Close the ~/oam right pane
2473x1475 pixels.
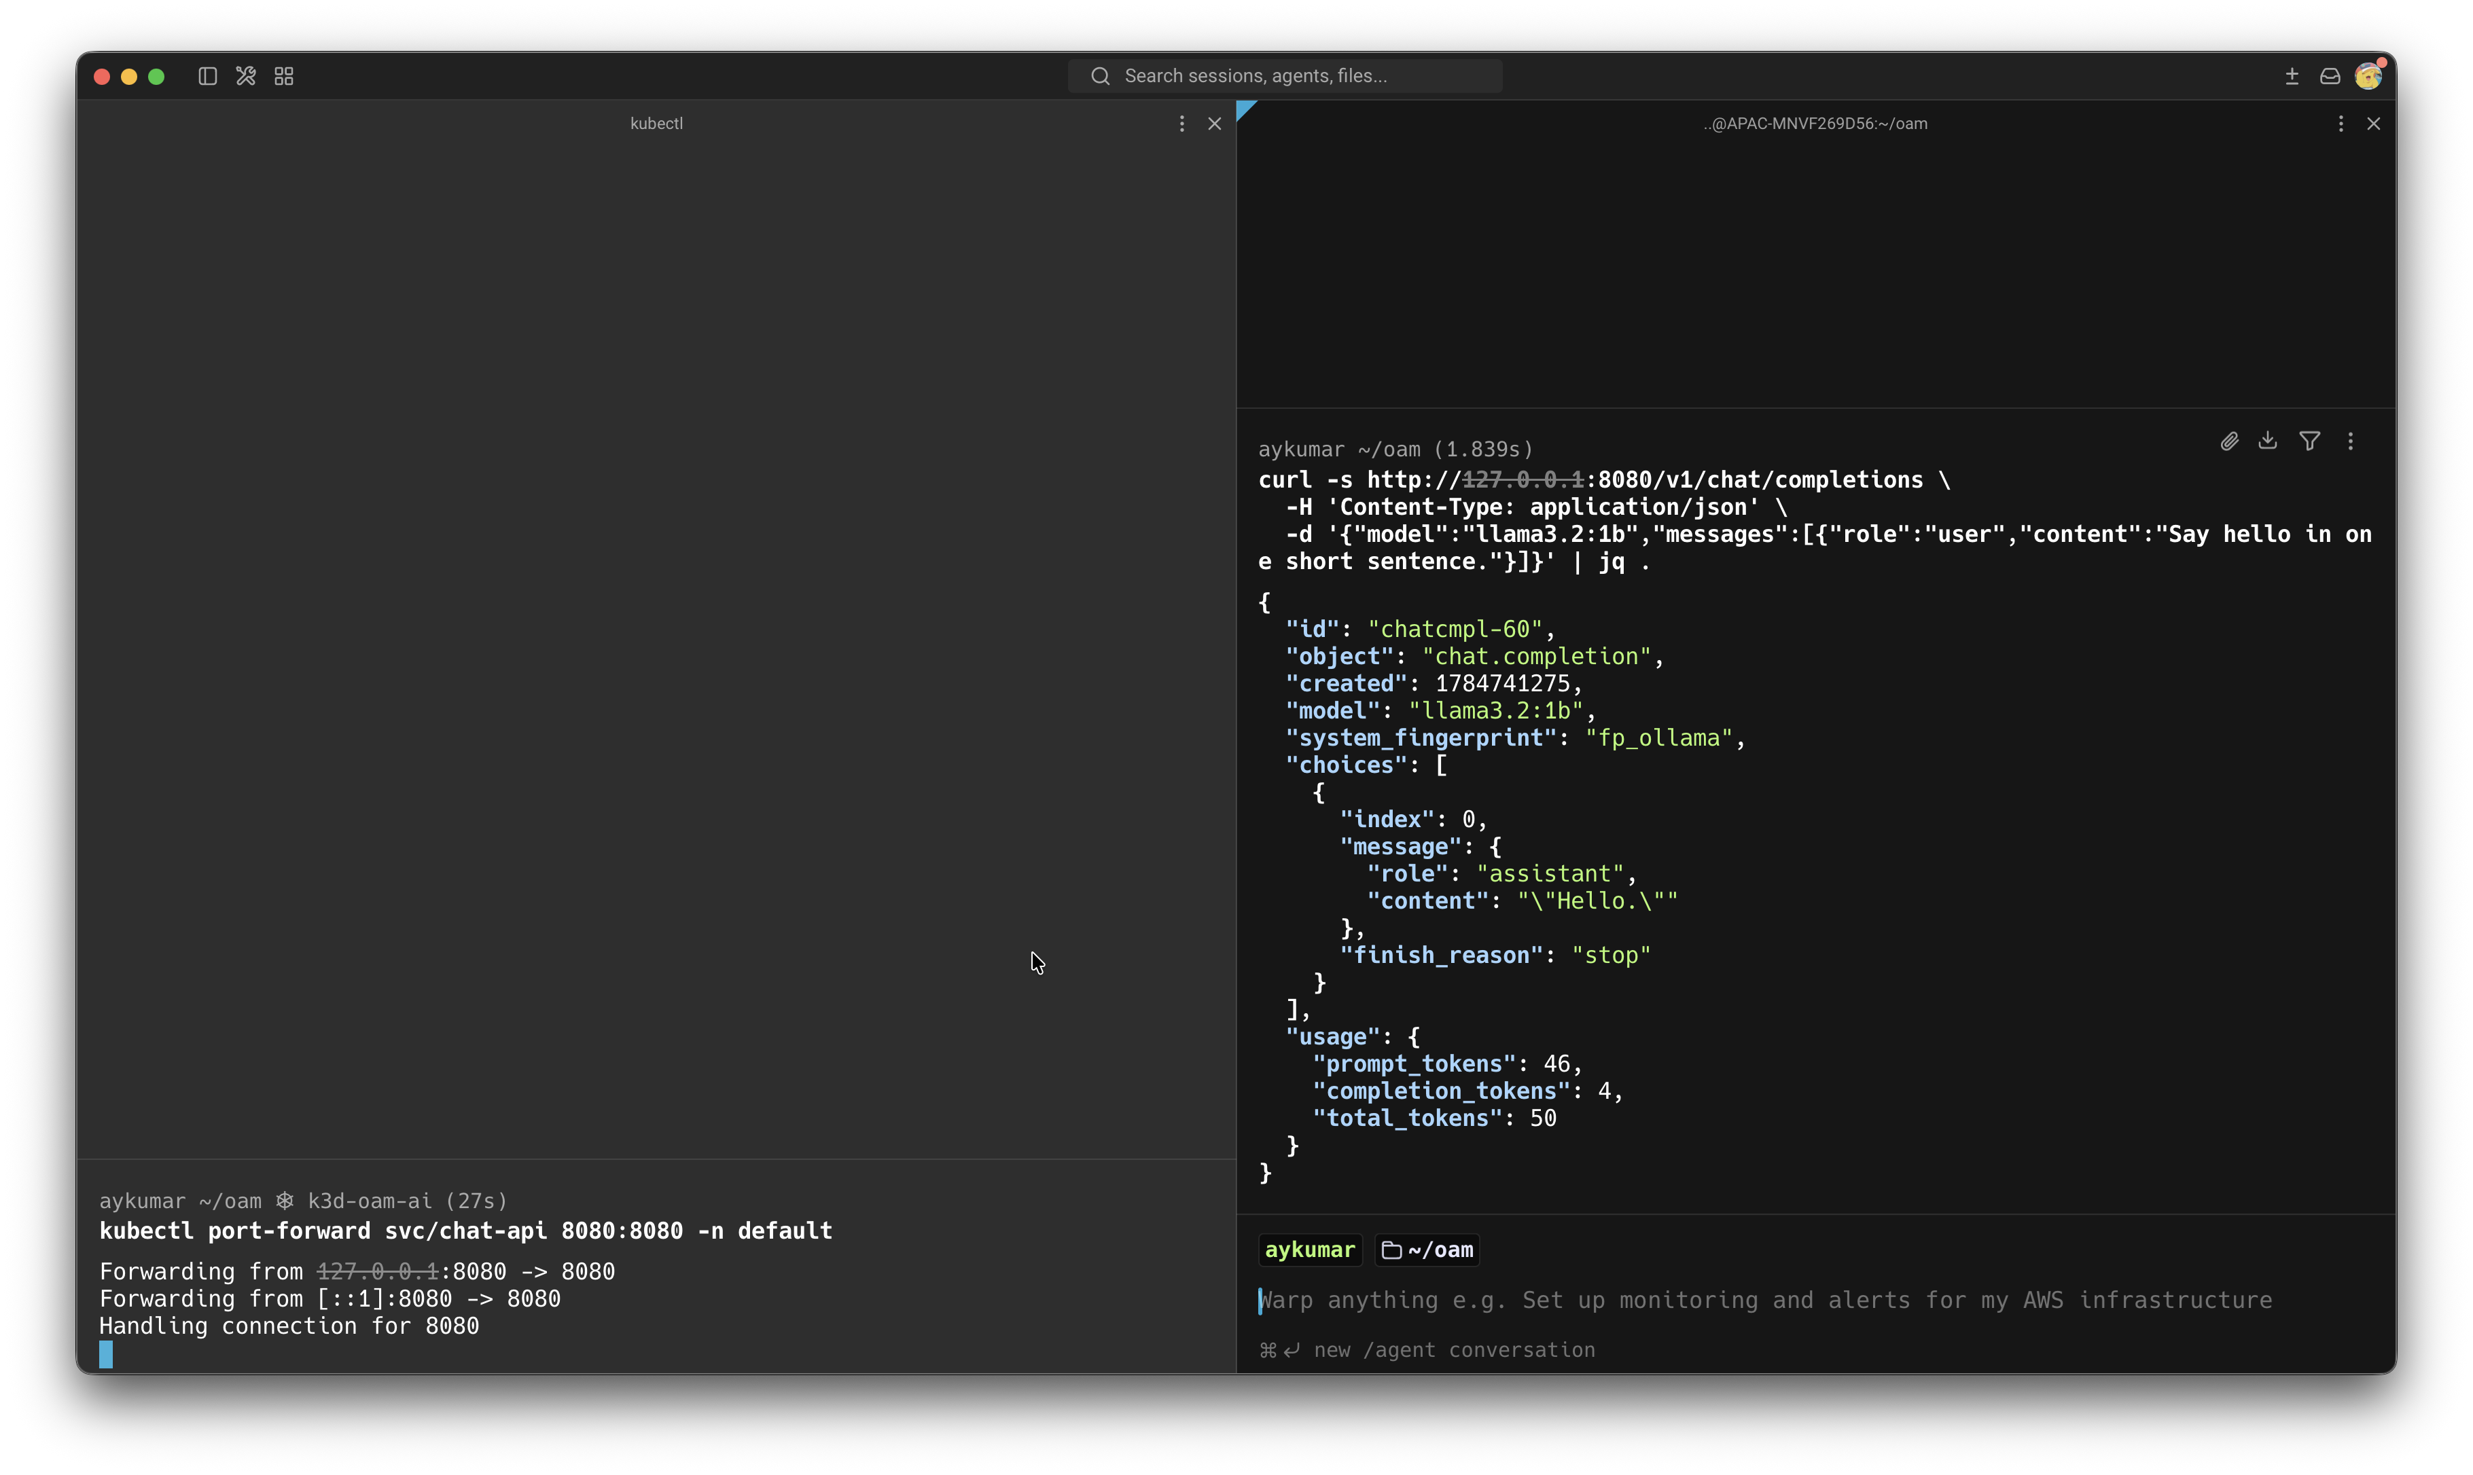(2374, 123)
